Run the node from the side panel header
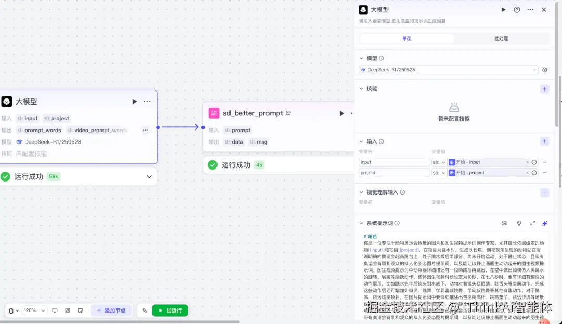The height and width of the screenshot is (324, 562). pos(503,10)
